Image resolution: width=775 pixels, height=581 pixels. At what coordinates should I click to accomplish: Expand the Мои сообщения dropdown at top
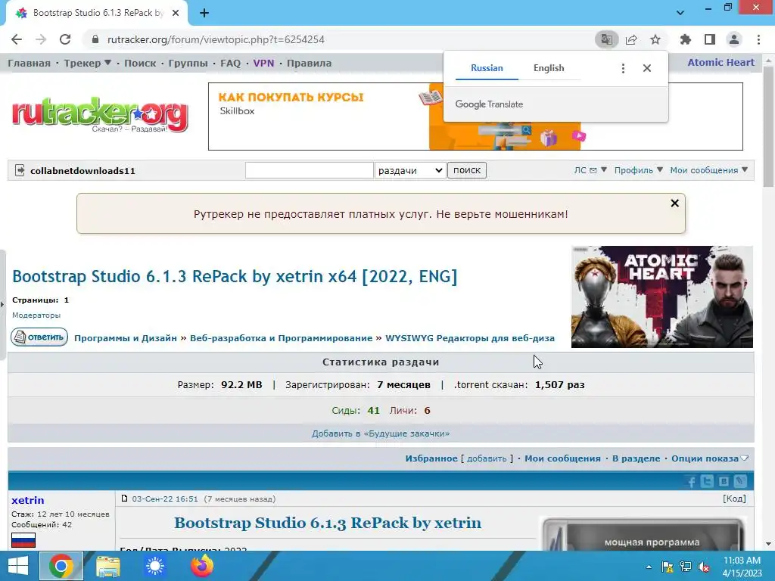708,170
